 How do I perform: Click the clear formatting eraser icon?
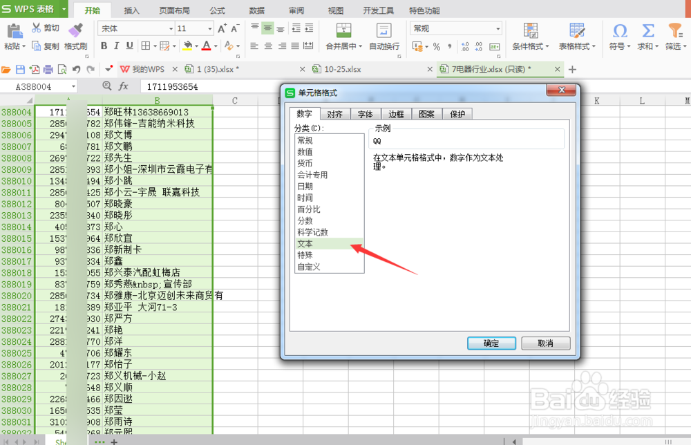click(x=228, y=46)
